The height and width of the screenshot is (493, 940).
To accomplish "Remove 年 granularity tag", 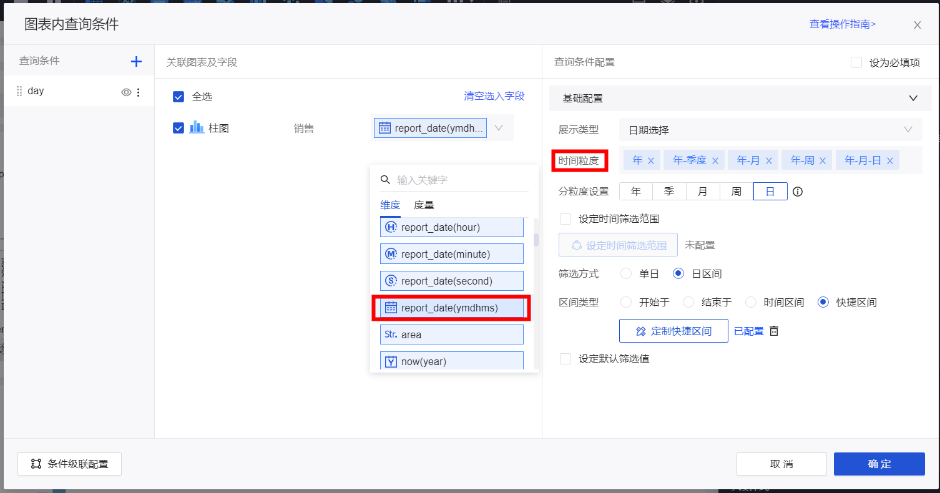I will click(651, 161).
